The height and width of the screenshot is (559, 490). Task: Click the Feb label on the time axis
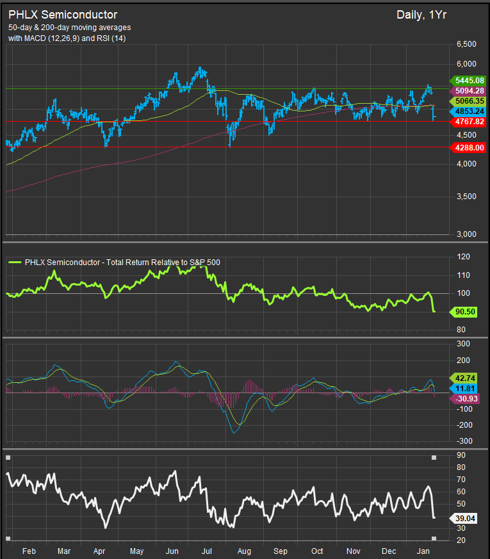[x=29, y=551]
